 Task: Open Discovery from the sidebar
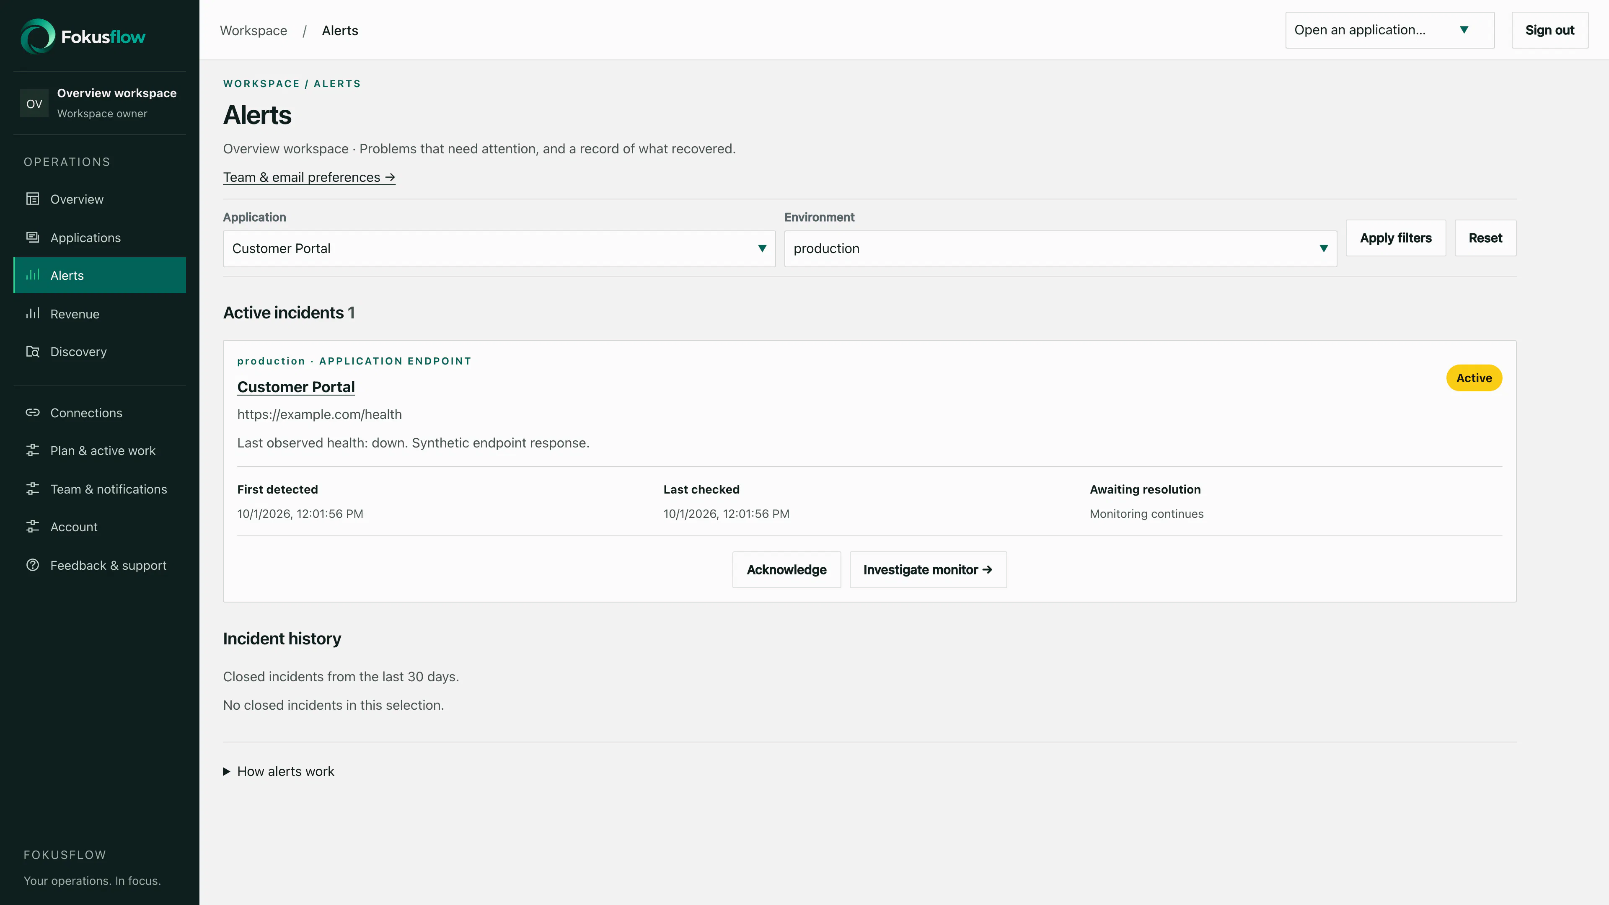pos(100,352)
